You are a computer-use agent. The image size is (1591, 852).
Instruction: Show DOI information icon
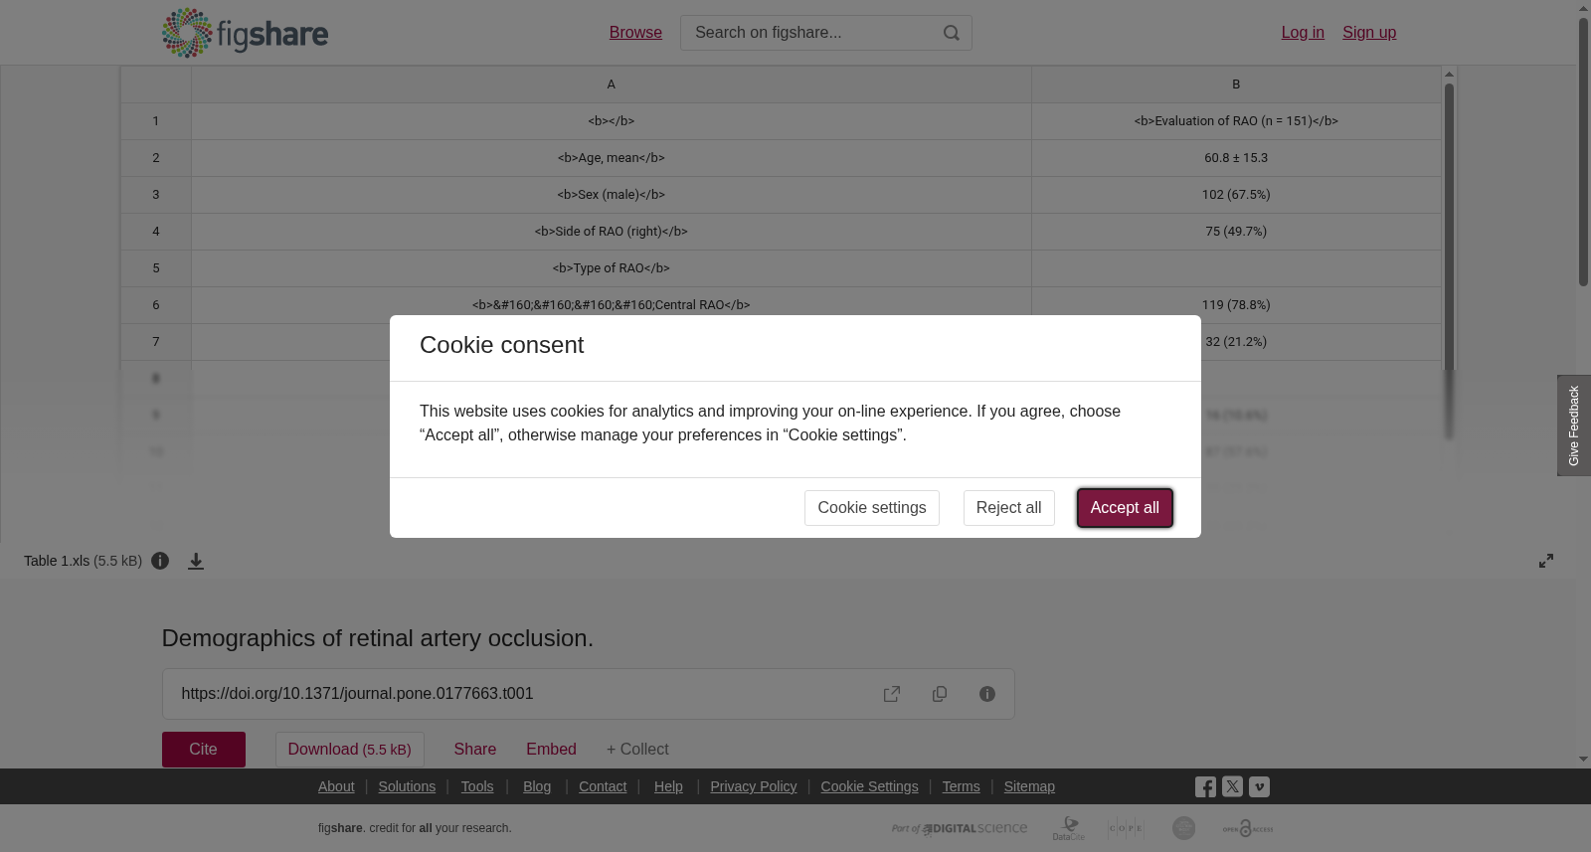[987, 694]
